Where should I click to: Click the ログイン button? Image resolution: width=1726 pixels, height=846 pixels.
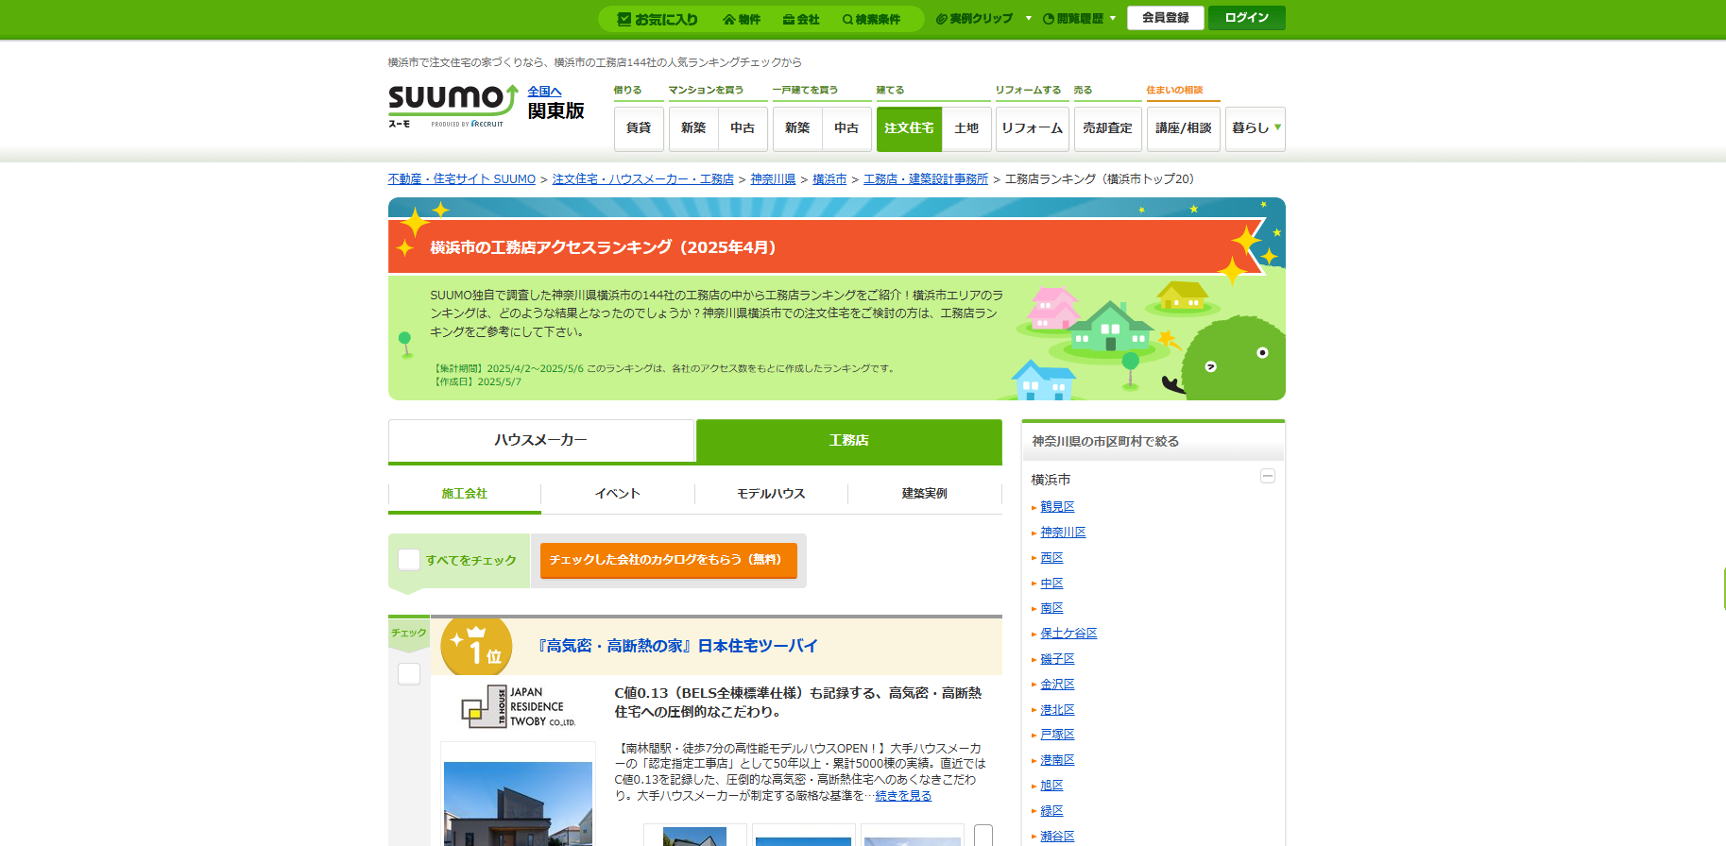click(x=1247, y=18)
